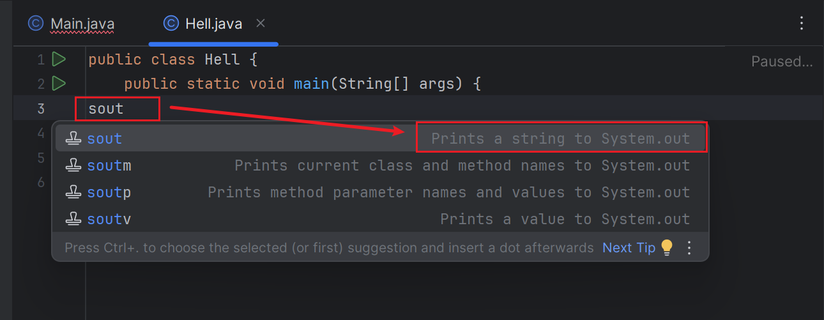Select the Hell.java tab
The height and width of the screenshot is (320, 824).
click(x=213, y=24)
